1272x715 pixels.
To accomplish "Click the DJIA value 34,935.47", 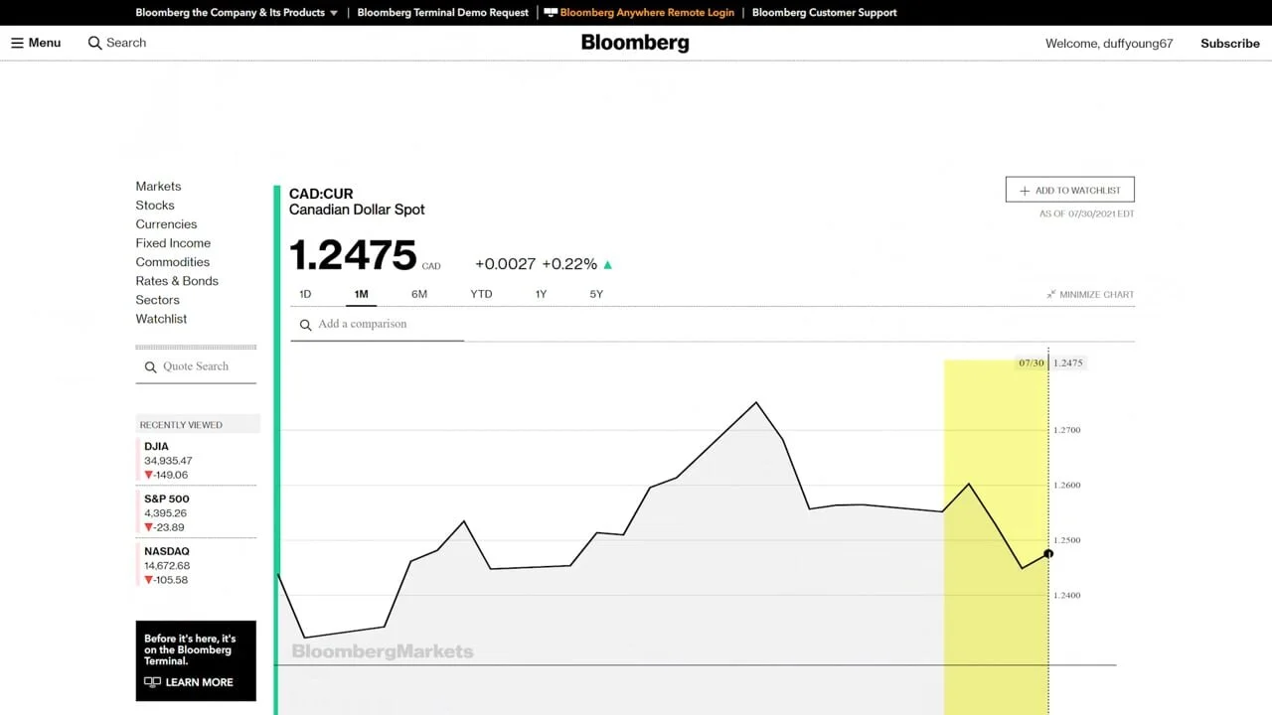I will click(168, 461).
